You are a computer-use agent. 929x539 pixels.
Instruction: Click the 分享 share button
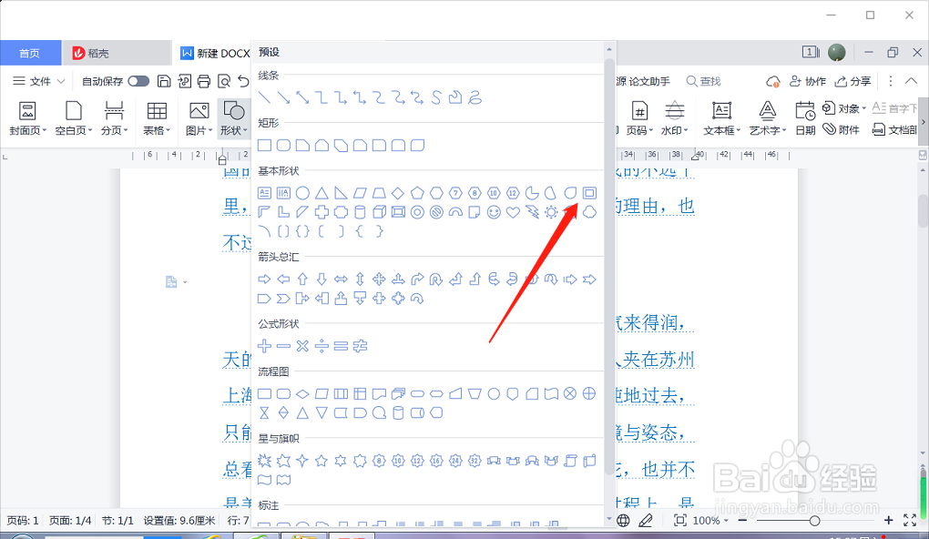(852, 81)
